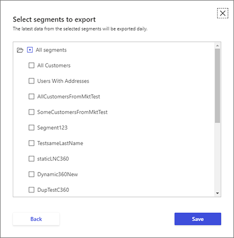The height and width of the screenshot is (238, 234).
Task: Toggle the All segments checkbox
Action: (30, 50)
